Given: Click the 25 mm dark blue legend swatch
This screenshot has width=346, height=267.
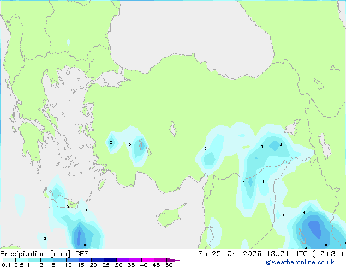Looking at the screenshot, I should pos(110,260).
